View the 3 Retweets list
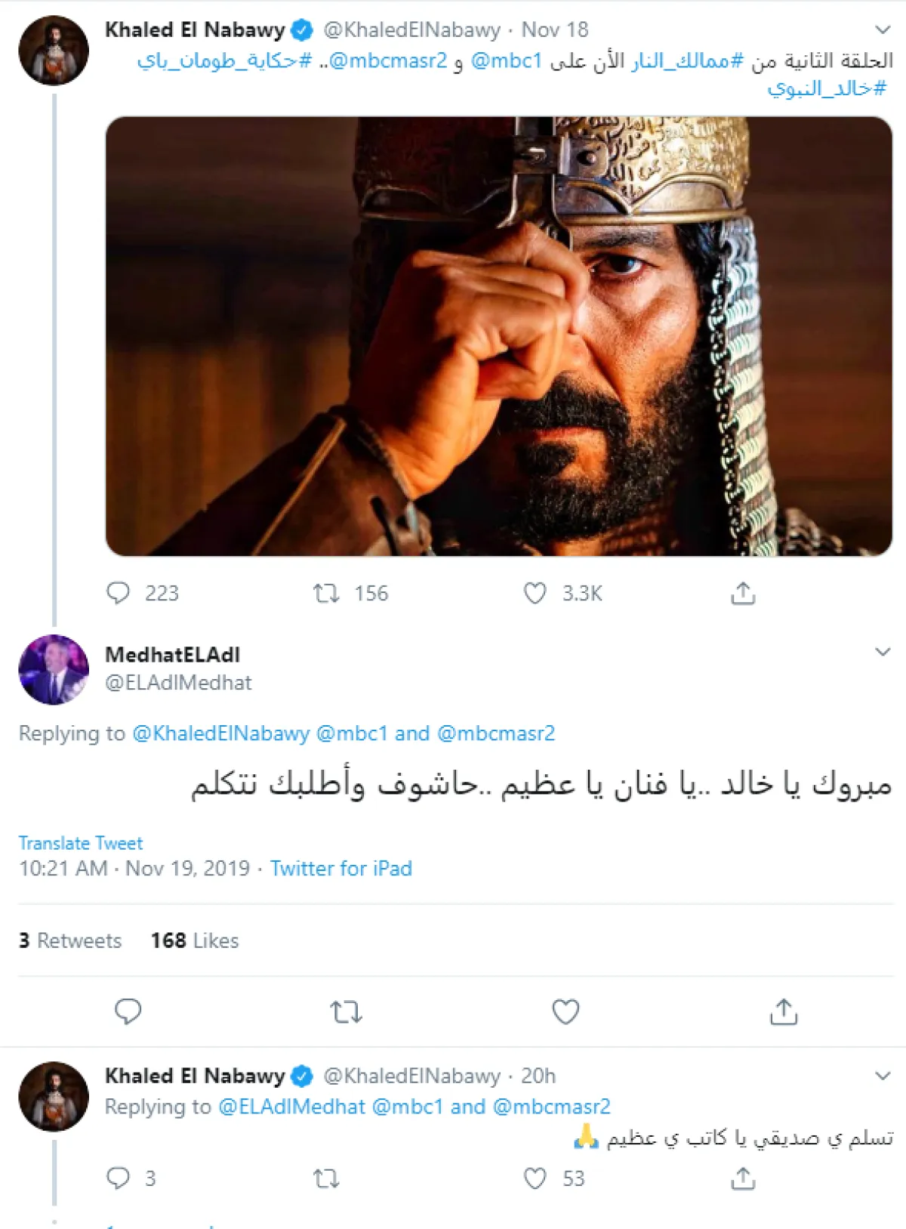The image size is (906, 1229). (70, 940)
